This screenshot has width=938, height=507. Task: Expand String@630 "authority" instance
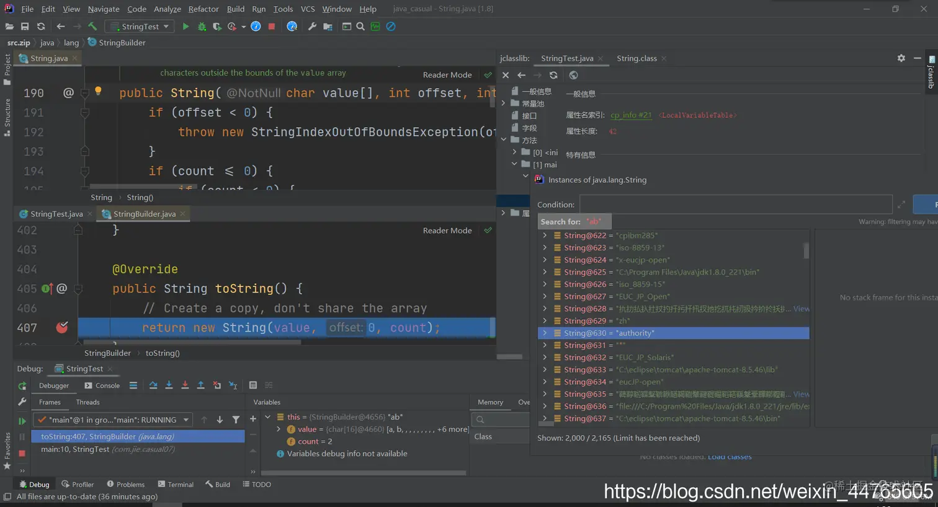[545, 333]
